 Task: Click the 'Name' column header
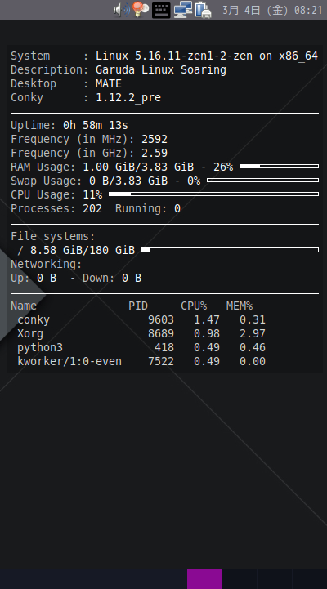point(24,306)
